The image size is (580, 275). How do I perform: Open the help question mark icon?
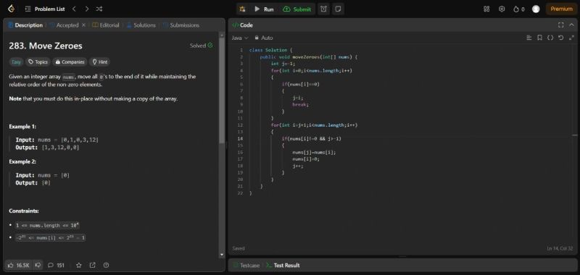click(106, 265)
